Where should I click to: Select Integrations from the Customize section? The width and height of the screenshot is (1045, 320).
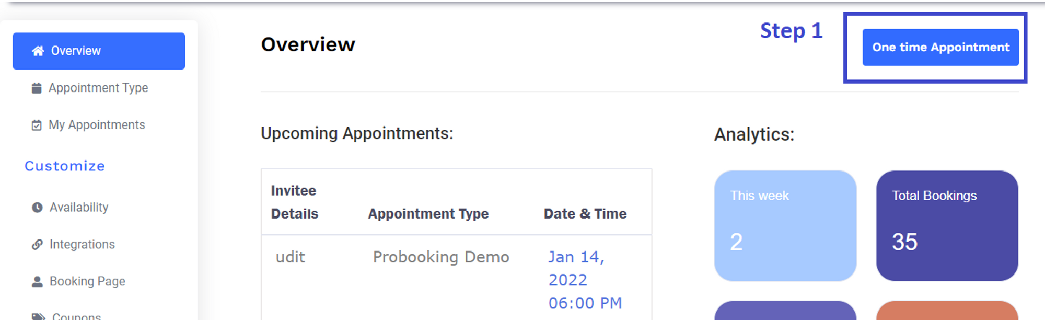[82, 244]
